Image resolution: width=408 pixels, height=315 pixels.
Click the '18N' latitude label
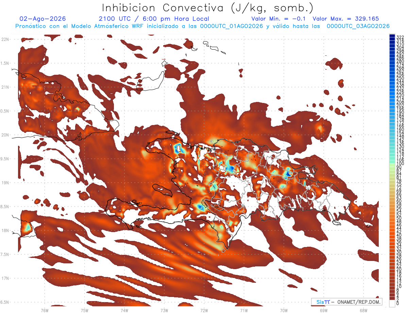tap(5, 230)
